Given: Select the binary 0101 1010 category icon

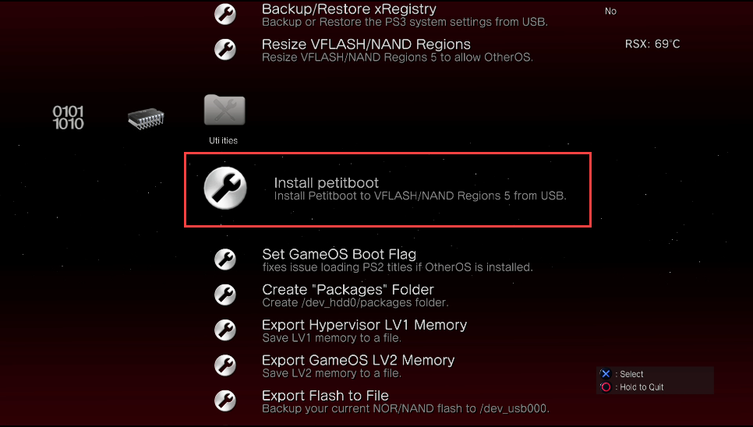Looking at the screenshot, I should (x=68, y=118).
